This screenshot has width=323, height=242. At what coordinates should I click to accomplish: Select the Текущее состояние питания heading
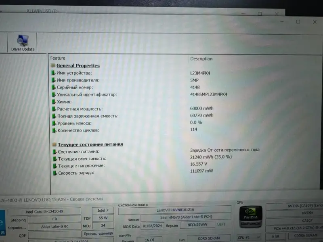pyautogui.click(x=90, y=144)
